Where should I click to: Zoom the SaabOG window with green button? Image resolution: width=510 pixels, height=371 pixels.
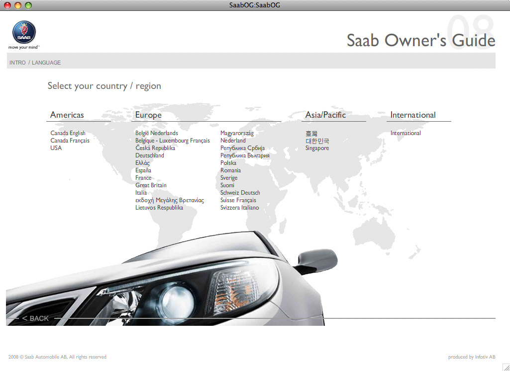(29, 5)
